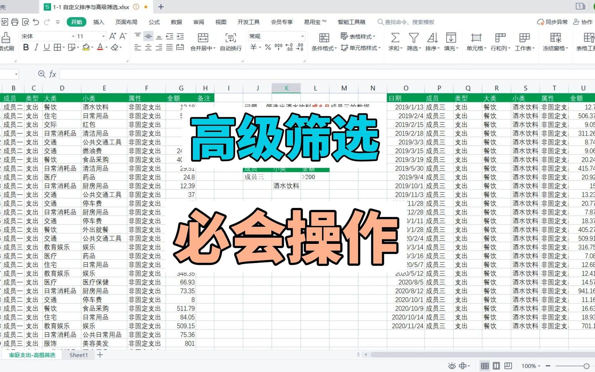The image size is (595, 372).
Task: Click the Merge and Center icon
Action: coord(203,38)
